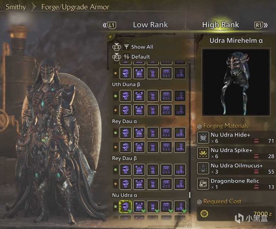
Task: Switch to the Low Rank tab
Action: pyautogui.click(x=150, y=25)
